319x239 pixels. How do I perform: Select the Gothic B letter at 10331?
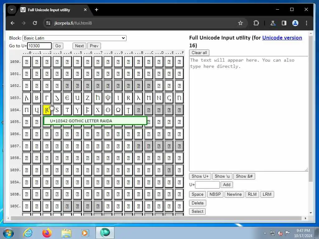tap(37, 98)
